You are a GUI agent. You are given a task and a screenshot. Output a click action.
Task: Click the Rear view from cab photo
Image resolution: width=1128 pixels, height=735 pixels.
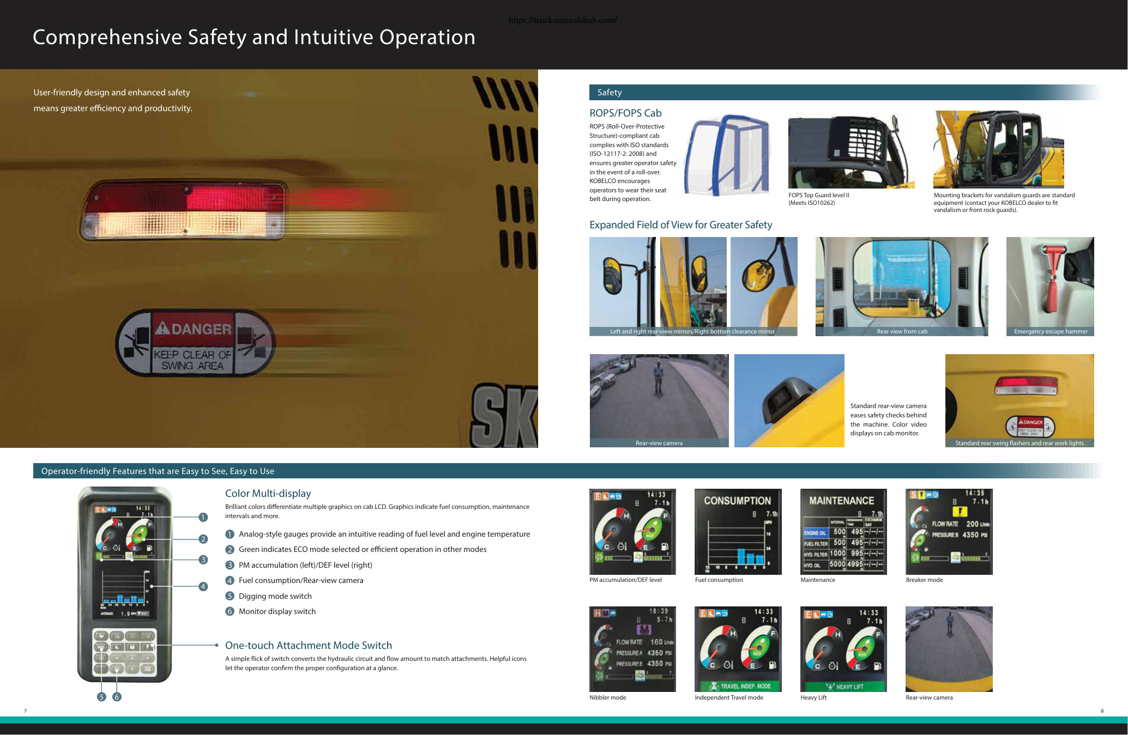point(902,286)
